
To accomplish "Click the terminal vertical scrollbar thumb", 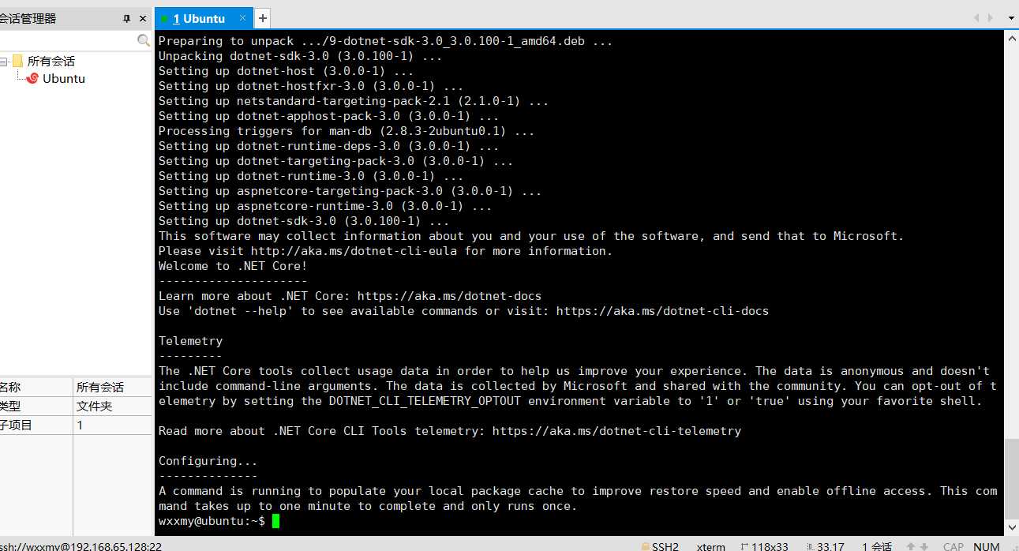I will pyautogui.click(x=1012, y=478).
